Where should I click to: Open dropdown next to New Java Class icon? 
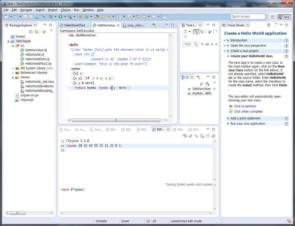(91, 16)
